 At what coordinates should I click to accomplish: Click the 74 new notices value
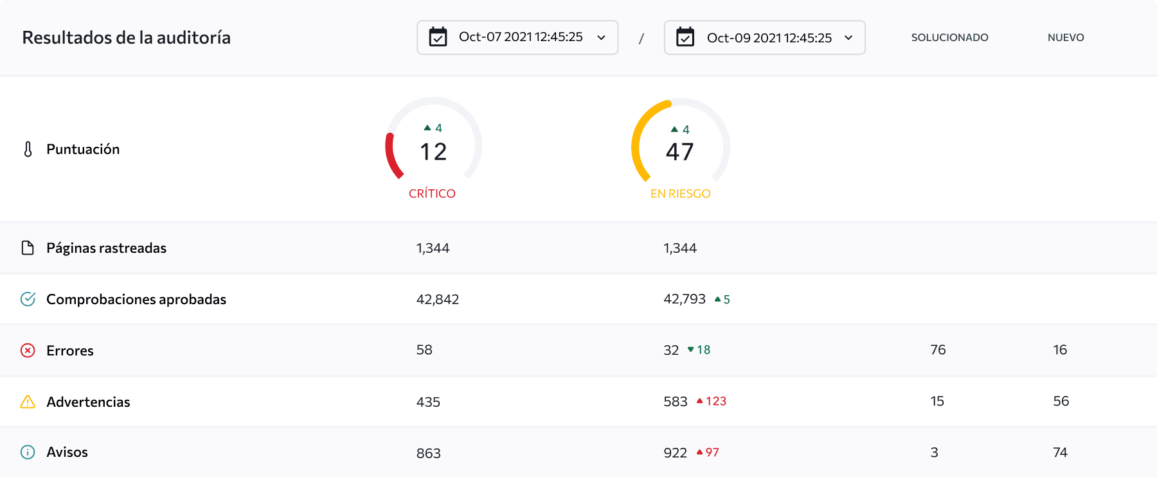pyautogui.click(x=1061, y=452)
